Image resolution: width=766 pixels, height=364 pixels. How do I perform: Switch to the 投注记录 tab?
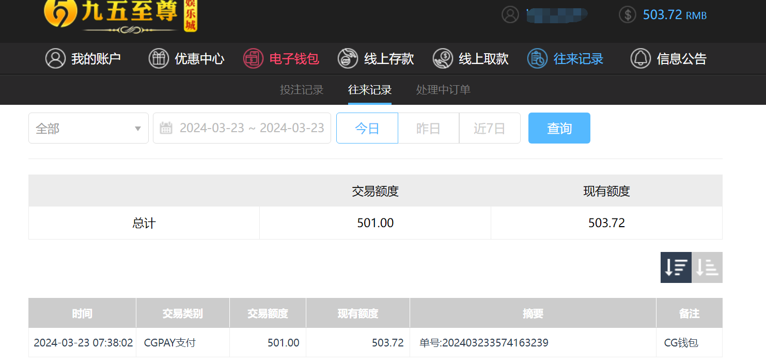click(x=302, y=90)
